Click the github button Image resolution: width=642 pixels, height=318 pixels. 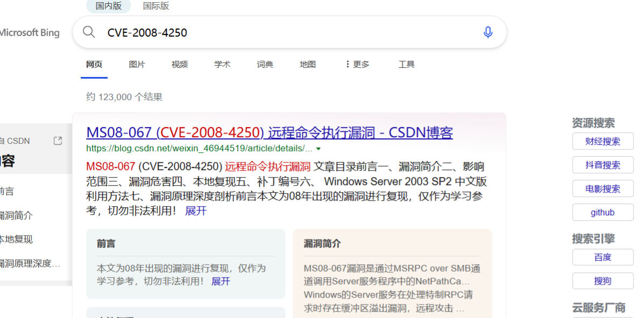point(603,213)
